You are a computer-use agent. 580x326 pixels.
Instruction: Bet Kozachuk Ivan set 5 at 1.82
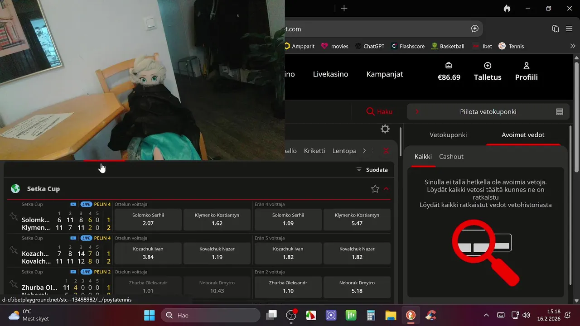tap(288, 253)
